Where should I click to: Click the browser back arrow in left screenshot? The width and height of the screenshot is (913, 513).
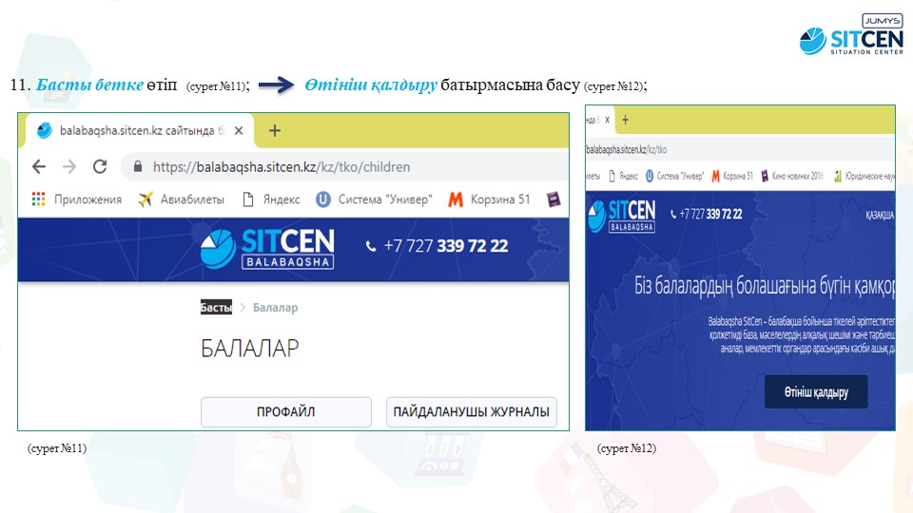pos(39,166)
